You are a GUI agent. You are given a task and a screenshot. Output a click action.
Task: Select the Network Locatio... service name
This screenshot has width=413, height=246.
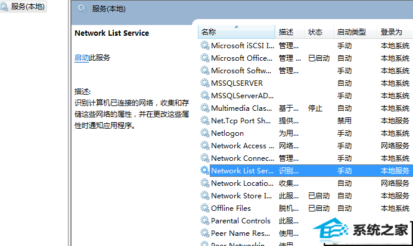tap(242, 183)
